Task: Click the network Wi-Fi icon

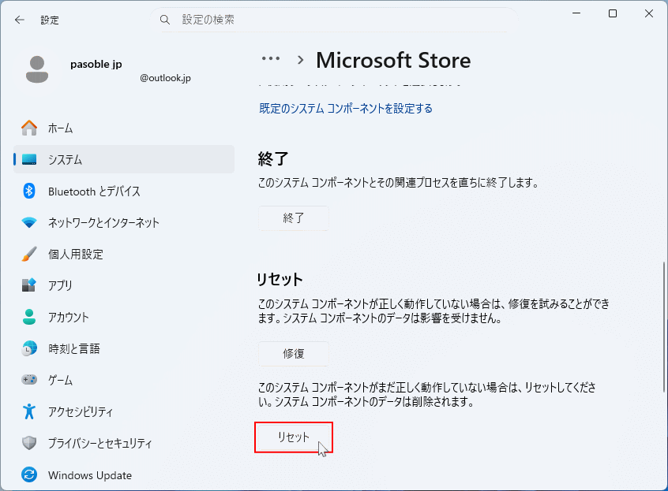Action: coord(29,222)
